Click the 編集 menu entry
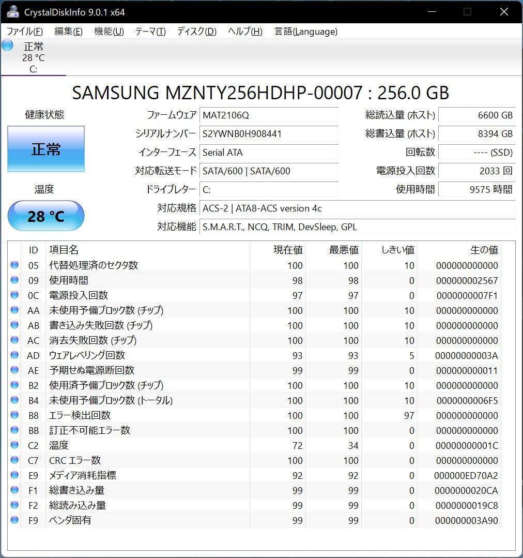Screen dimensions: 523x558 tap(68, 32)
